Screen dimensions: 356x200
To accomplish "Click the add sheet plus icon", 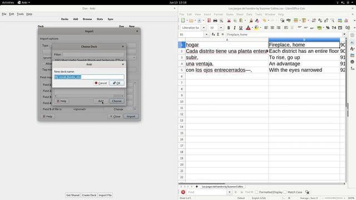I will tap(196, 187).
